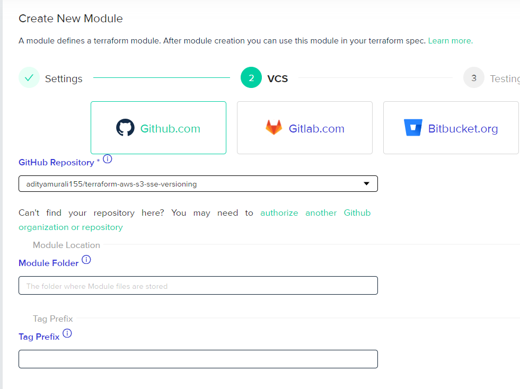520x389 pixels.
Task: Click the Bitbucket bucket logo icon
Action: click(x=413, y=128)
